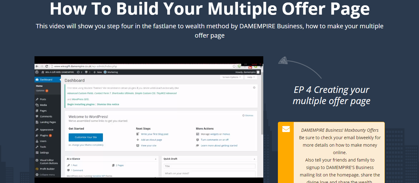Screen dimensions: 419x183
Task: Click the WordPress logo in admin bar
Action: pos(37,72)
